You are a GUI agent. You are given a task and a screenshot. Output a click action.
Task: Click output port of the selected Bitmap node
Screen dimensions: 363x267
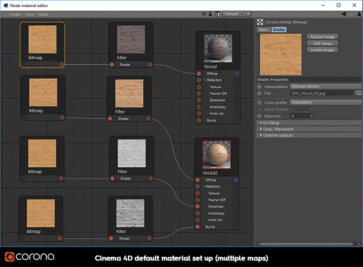pos(61,64)
